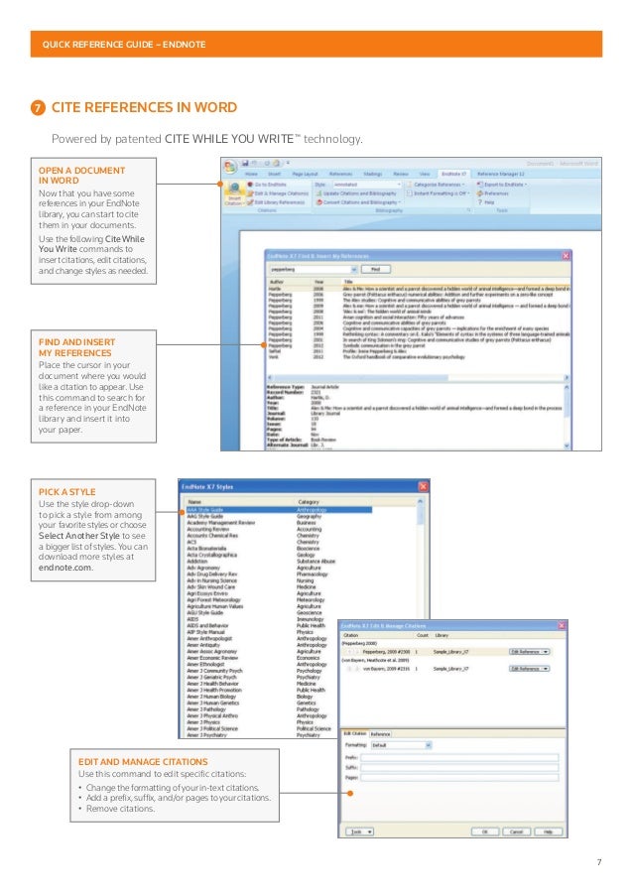This screenshot has height=896, width=633.
Task: Close the Find & Insert My References dialog
Action: click(x=566, y=255)
